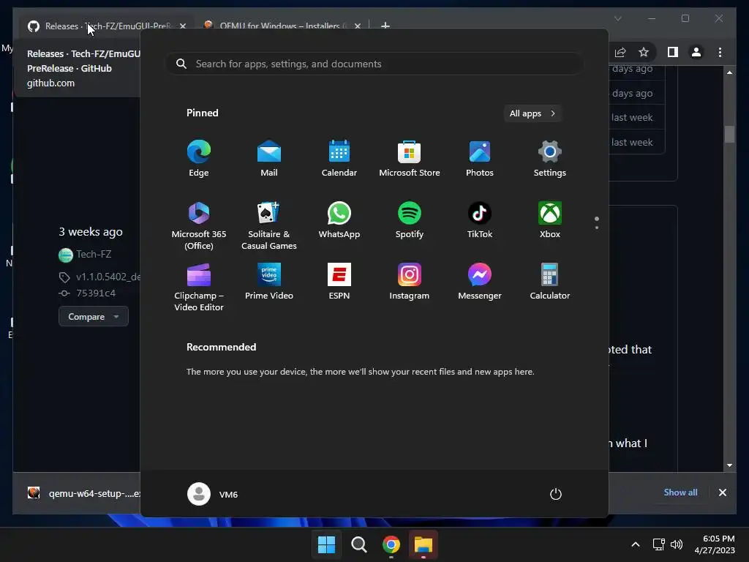Click the scrollbar up arrow in Chrome
This screenshot has height=562, width=749.
coord(729,72)
